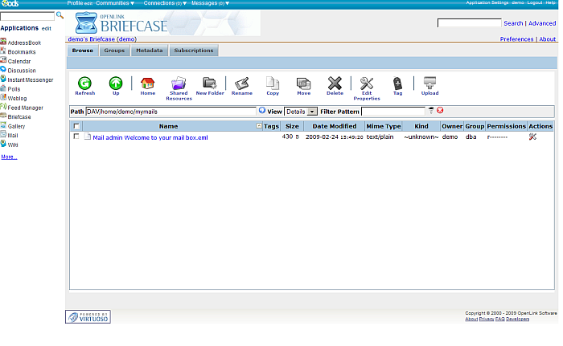Go up one folder level
Viewport: 563px width, 346px height.
pos(116,83)
